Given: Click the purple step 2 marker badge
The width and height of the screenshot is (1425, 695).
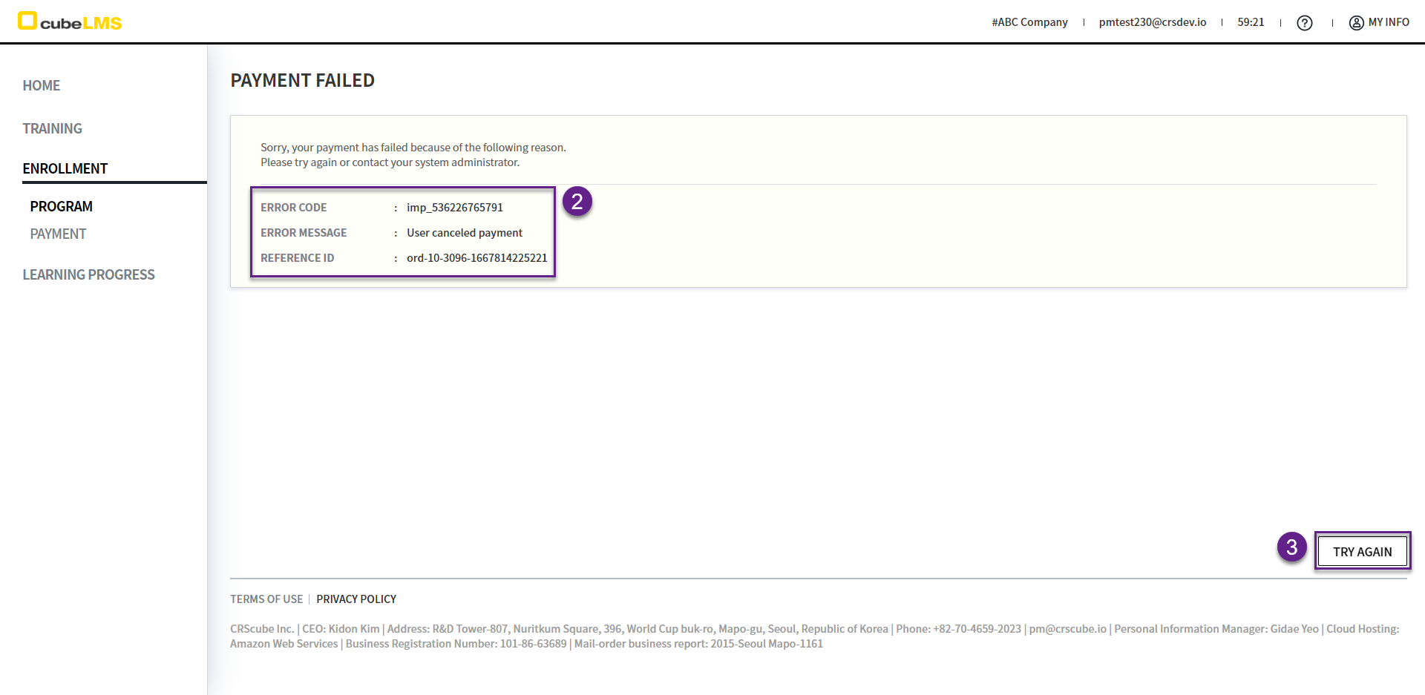Looking at the screenshot, I should pos(577,202).
